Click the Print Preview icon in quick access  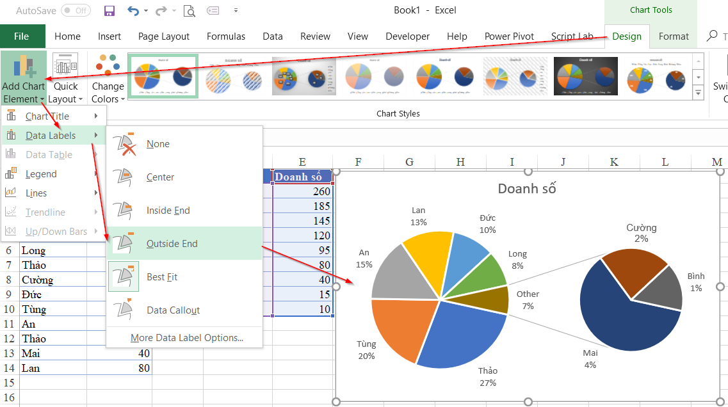coord(189,11)
